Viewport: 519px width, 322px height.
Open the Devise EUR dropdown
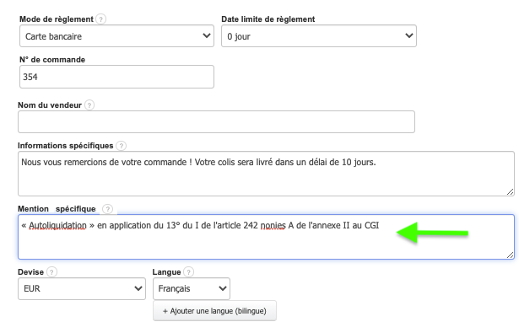[82, 288]
